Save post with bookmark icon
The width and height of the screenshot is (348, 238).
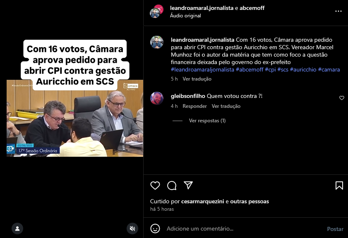click(339, 186)
